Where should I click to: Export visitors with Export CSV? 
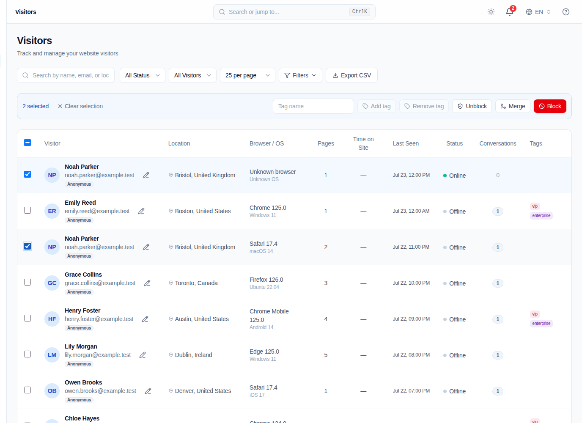click(x=351, y=75)
